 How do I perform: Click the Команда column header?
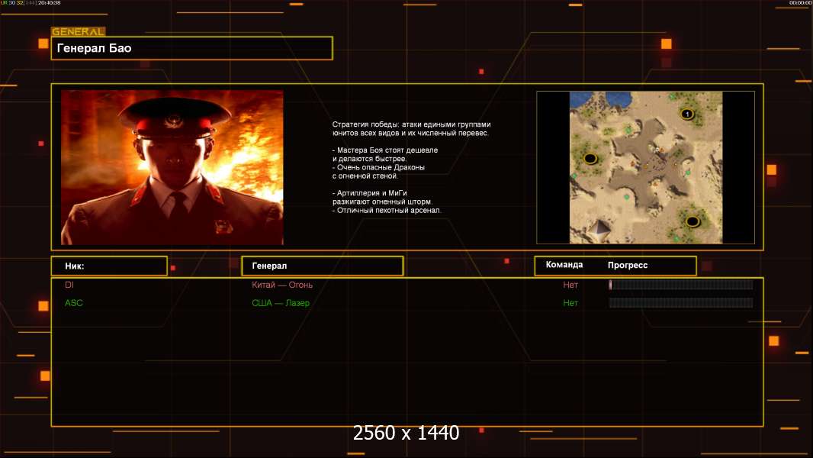(x=564, y=265)
